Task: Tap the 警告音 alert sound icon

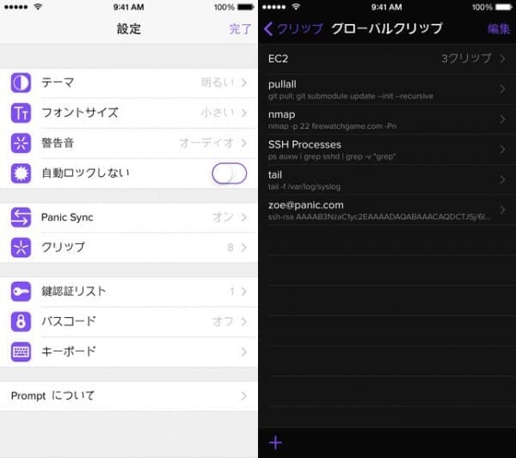Action: tap(21, 143)
